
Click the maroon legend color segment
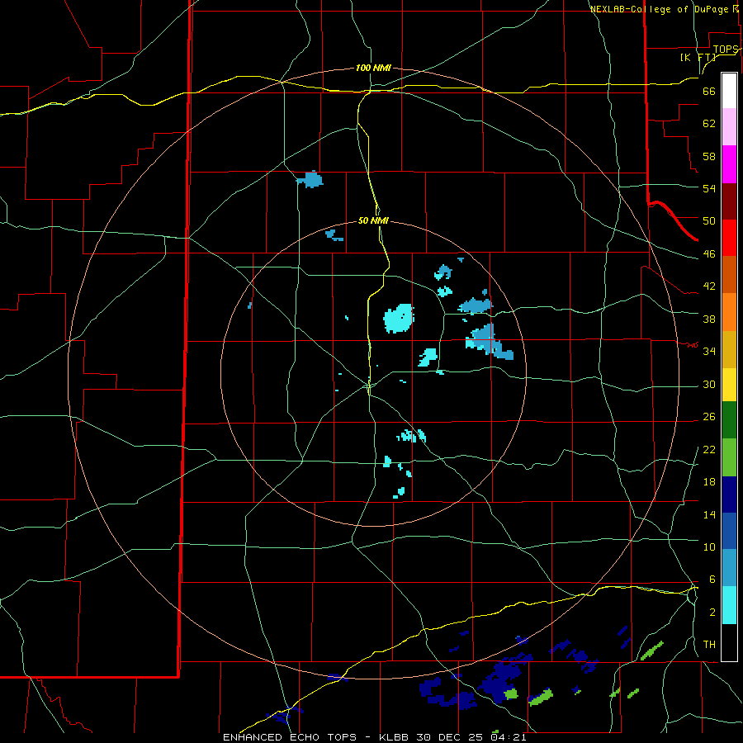729,201
